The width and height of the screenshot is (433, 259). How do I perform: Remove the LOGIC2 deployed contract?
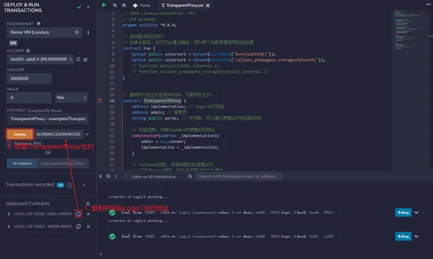88,227
